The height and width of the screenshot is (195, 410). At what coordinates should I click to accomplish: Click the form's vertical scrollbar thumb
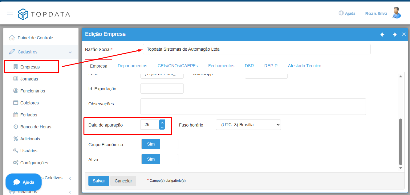tap(400, 142)
